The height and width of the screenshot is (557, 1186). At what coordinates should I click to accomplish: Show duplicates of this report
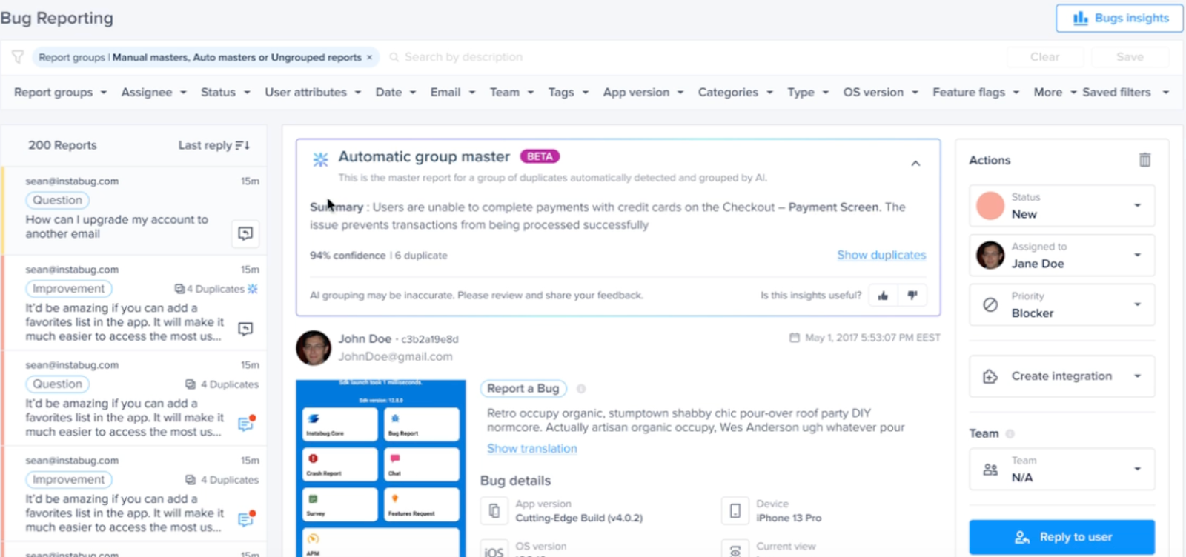[x=881, y=255]
